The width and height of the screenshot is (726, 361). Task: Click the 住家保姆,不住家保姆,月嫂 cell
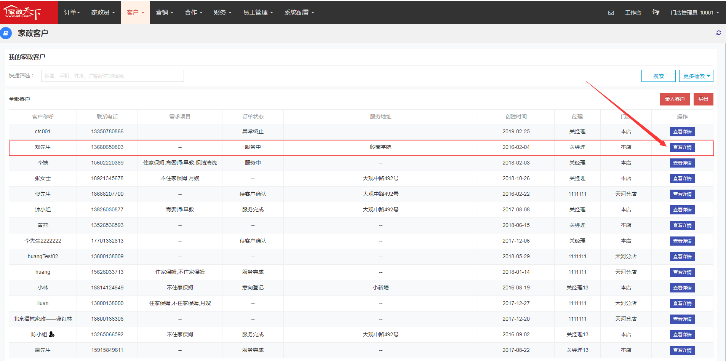tap(180, 303)
